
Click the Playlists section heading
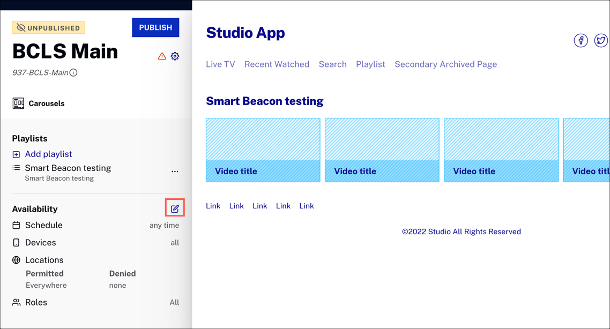point(29,138)
